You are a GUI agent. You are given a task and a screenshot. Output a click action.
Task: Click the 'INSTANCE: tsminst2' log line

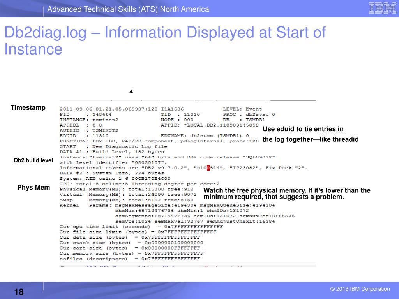click(x=89, y=120)
